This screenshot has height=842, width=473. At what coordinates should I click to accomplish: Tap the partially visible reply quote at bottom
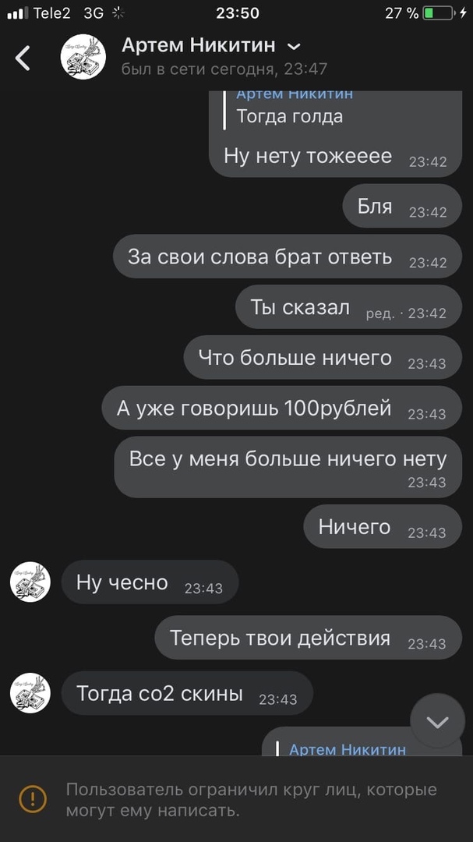tap(362, 741)
